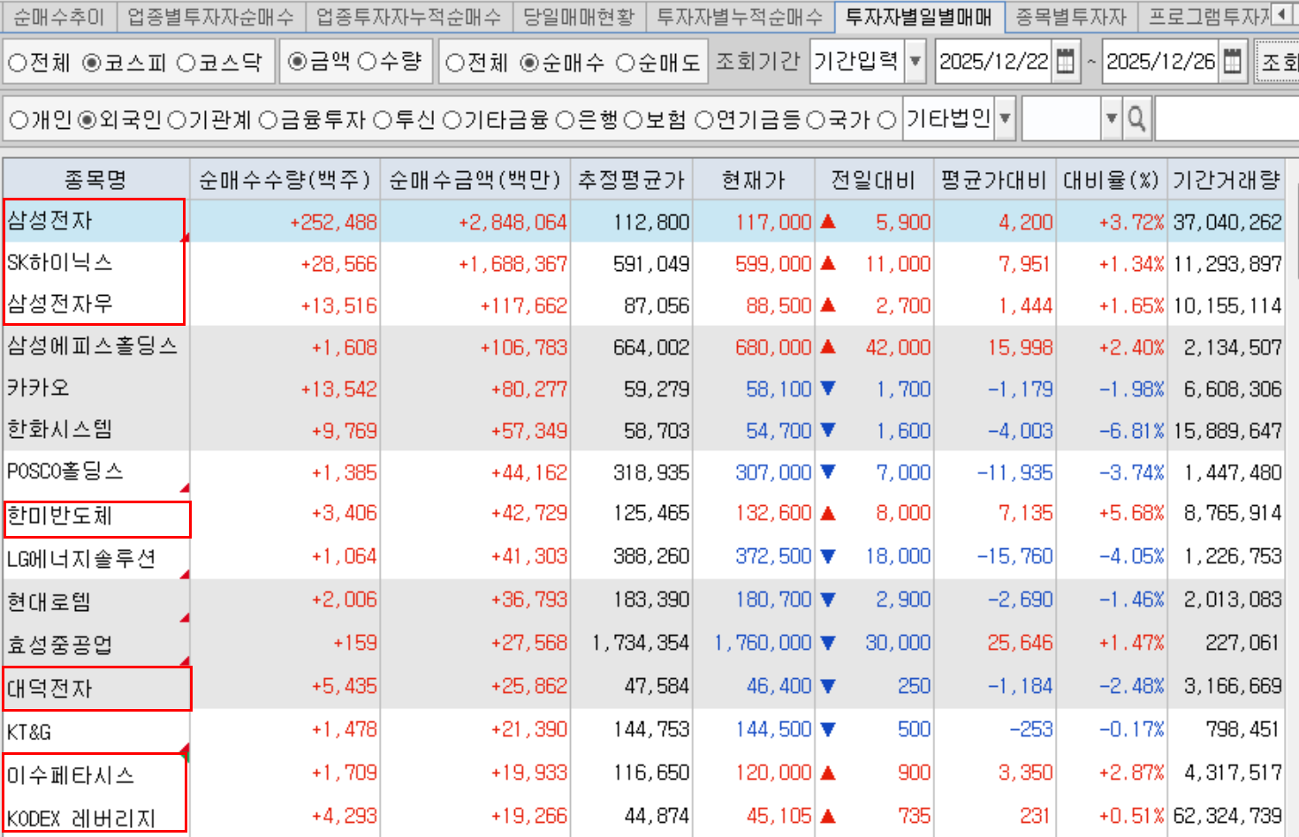Select the SK하이닉스 stock row
Image resolution: width=1299 pixels, height=837 pixels.
(x=60, y=263)
